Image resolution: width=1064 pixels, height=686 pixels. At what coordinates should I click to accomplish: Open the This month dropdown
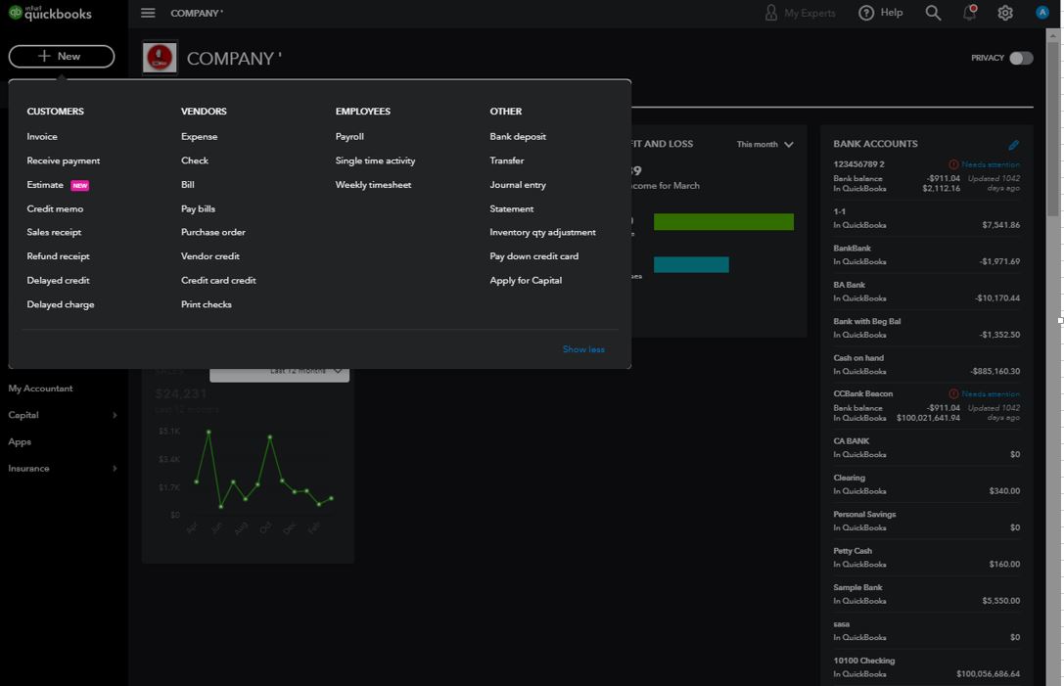tap(764, 145)
